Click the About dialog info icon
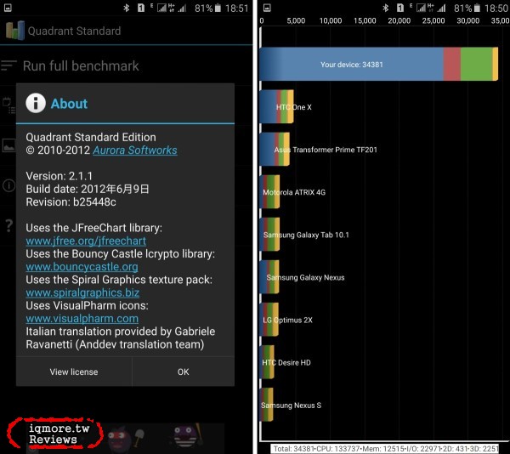 [36, 104]
